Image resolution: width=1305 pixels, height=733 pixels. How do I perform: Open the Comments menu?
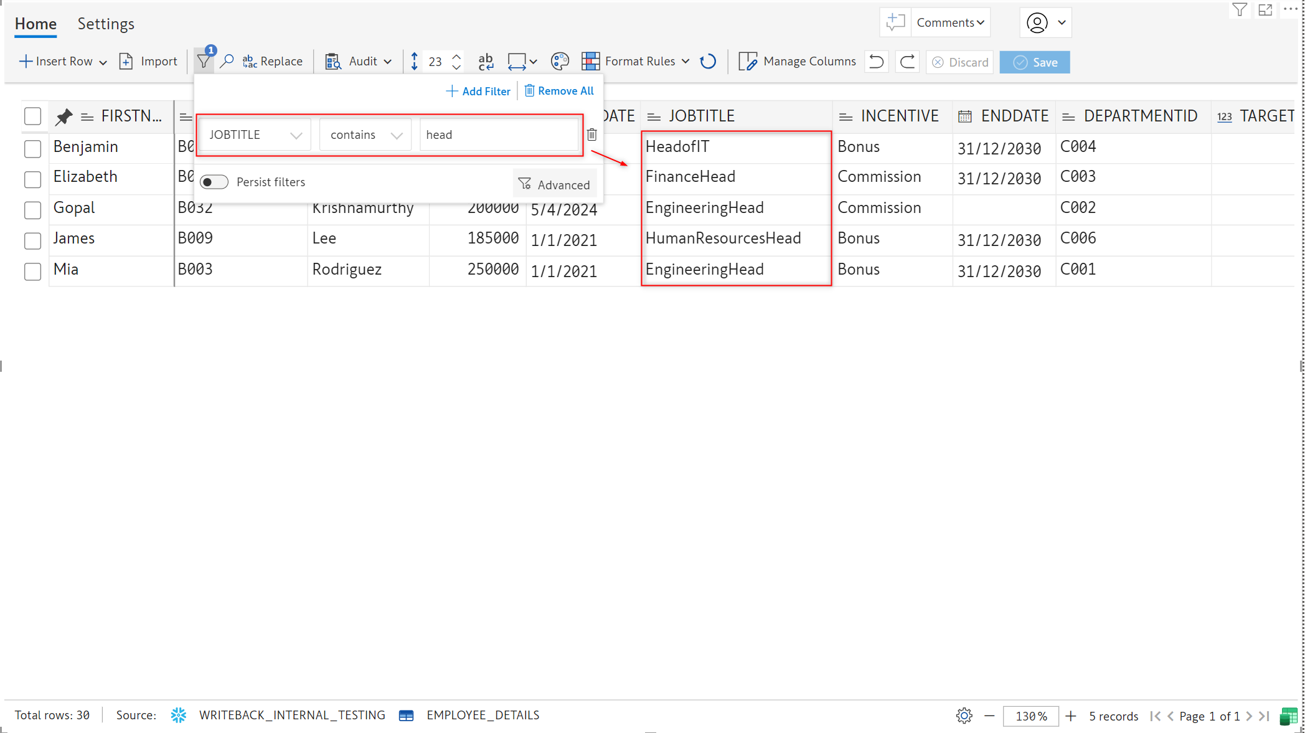click(950, 22)
